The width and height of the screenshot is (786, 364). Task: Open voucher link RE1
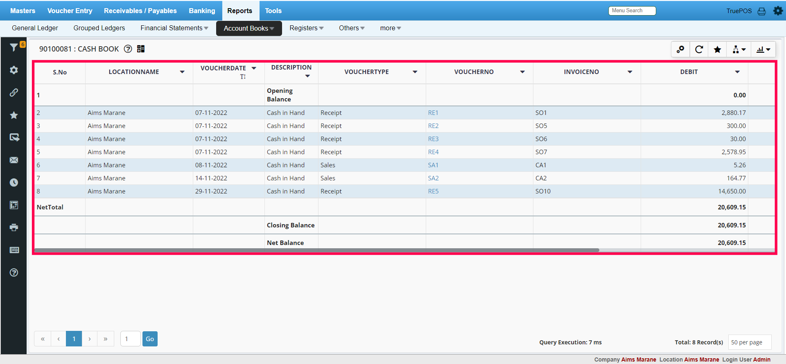pyautogui.click(x=433, y=113)
